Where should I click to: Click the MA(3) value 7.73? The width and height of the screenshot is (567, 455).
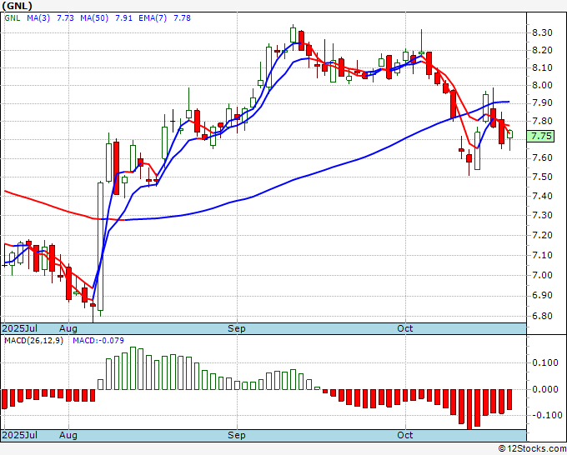pyautogui.click(x=65, y=18)
